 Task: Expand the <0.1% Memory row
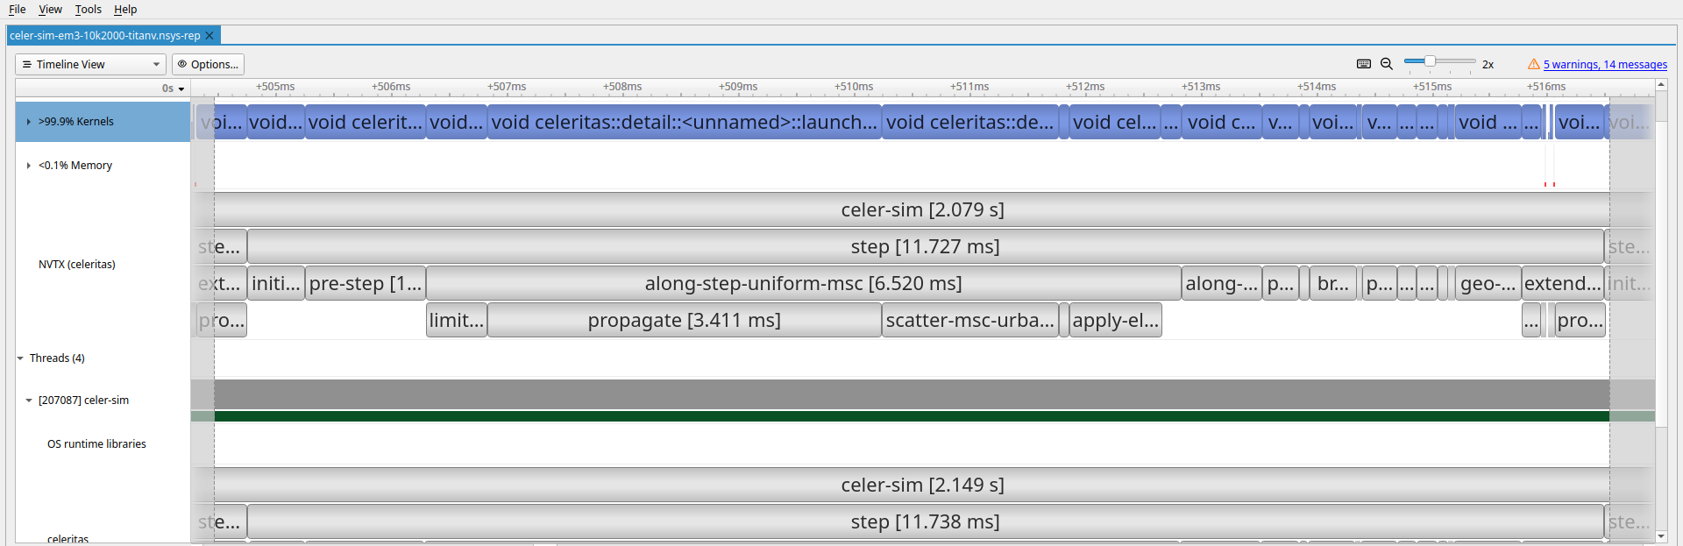(x=29, y=166)
